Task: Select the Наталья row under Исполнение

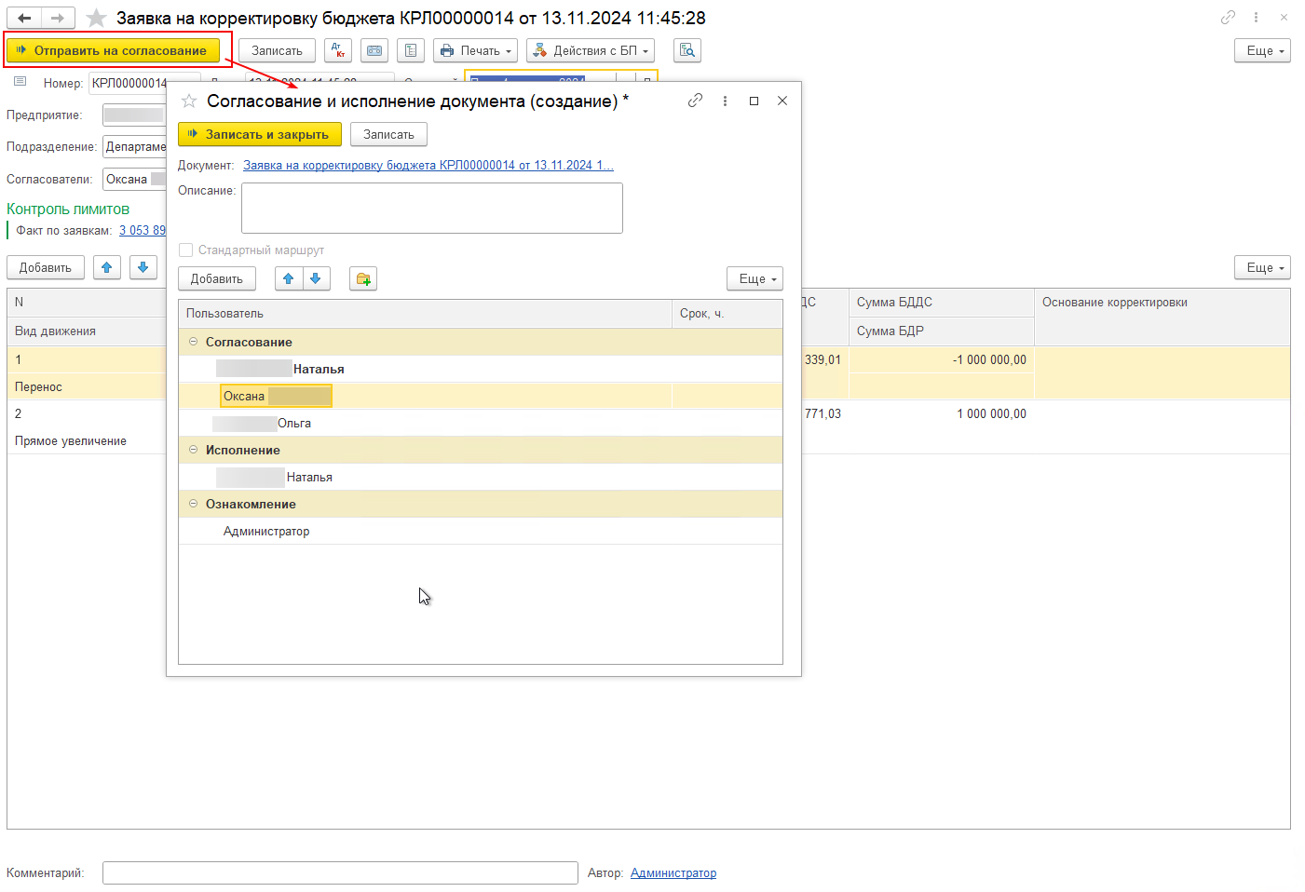Action: click(481, 477)
